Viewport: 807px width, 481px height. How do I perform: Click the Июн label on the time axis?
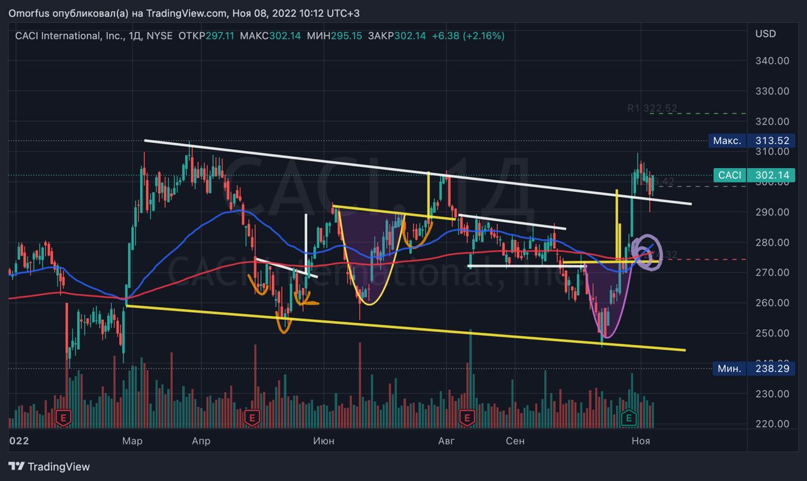323,441
